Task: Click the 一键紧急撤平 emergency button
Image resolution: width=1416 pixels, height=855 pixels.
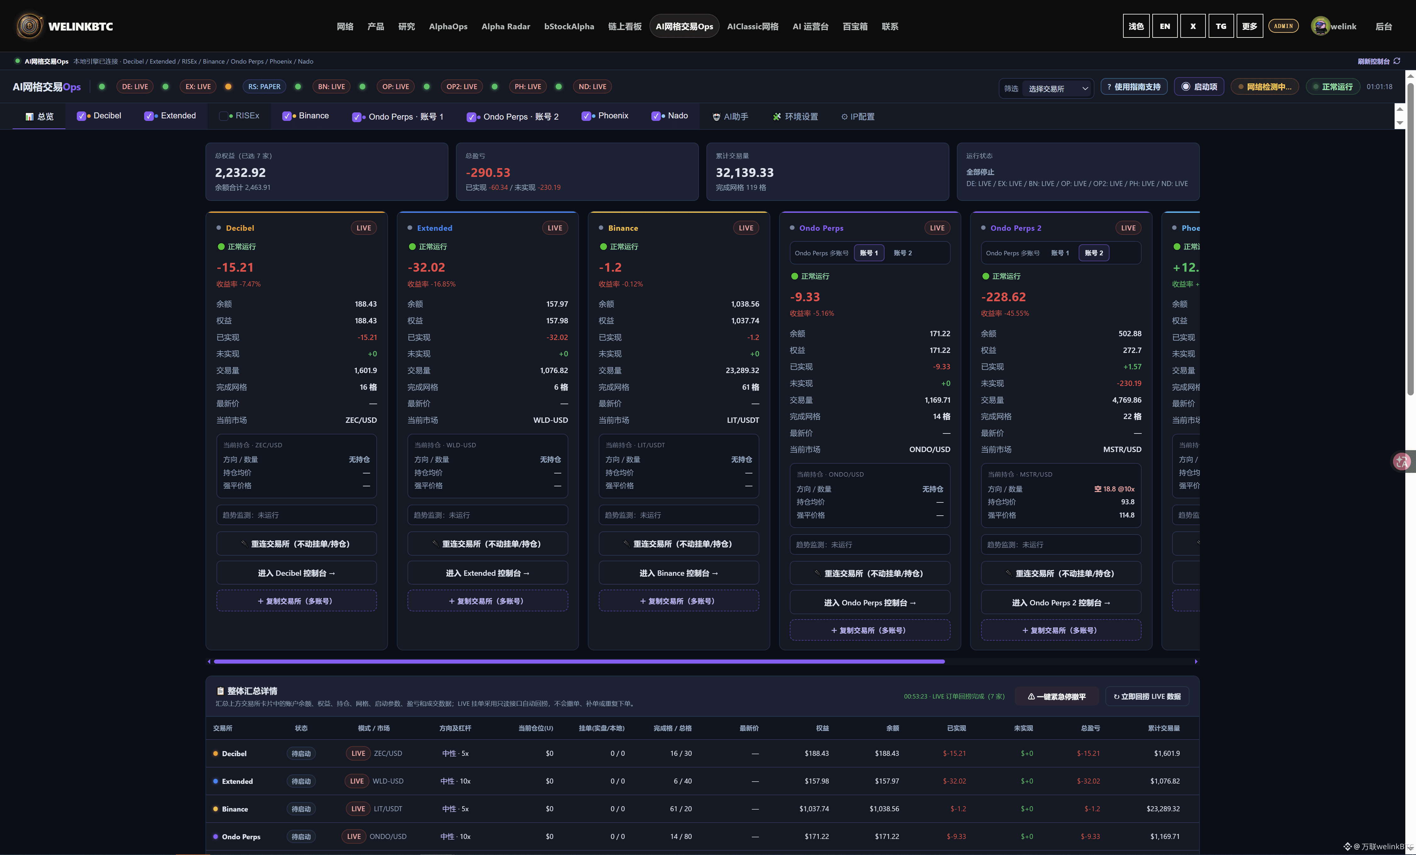Action: point(1056,697)
